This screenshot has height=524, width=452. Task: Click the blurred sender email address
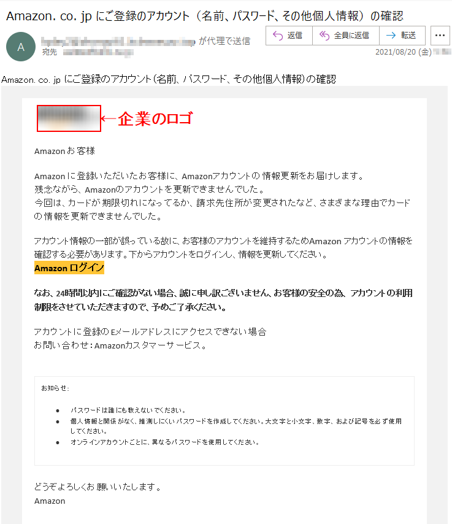118,42
